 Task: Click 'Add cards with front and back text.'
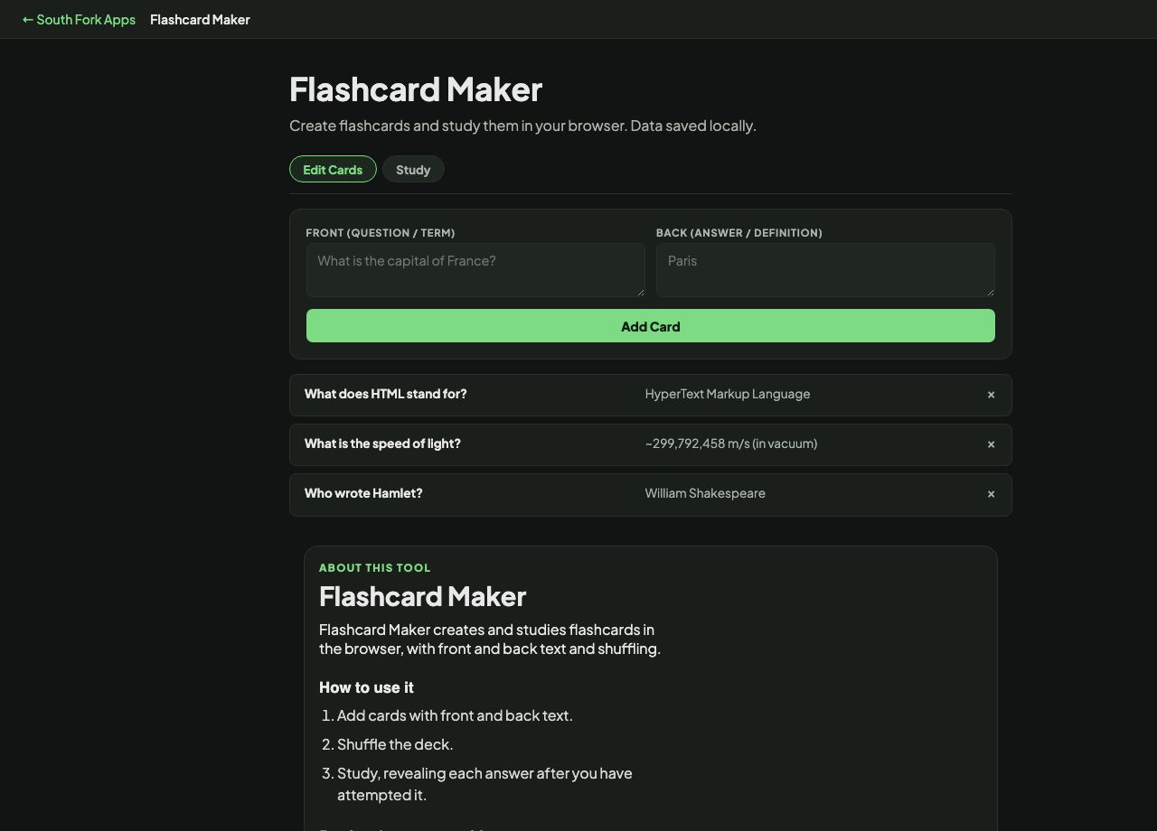[x=455, y=715]
